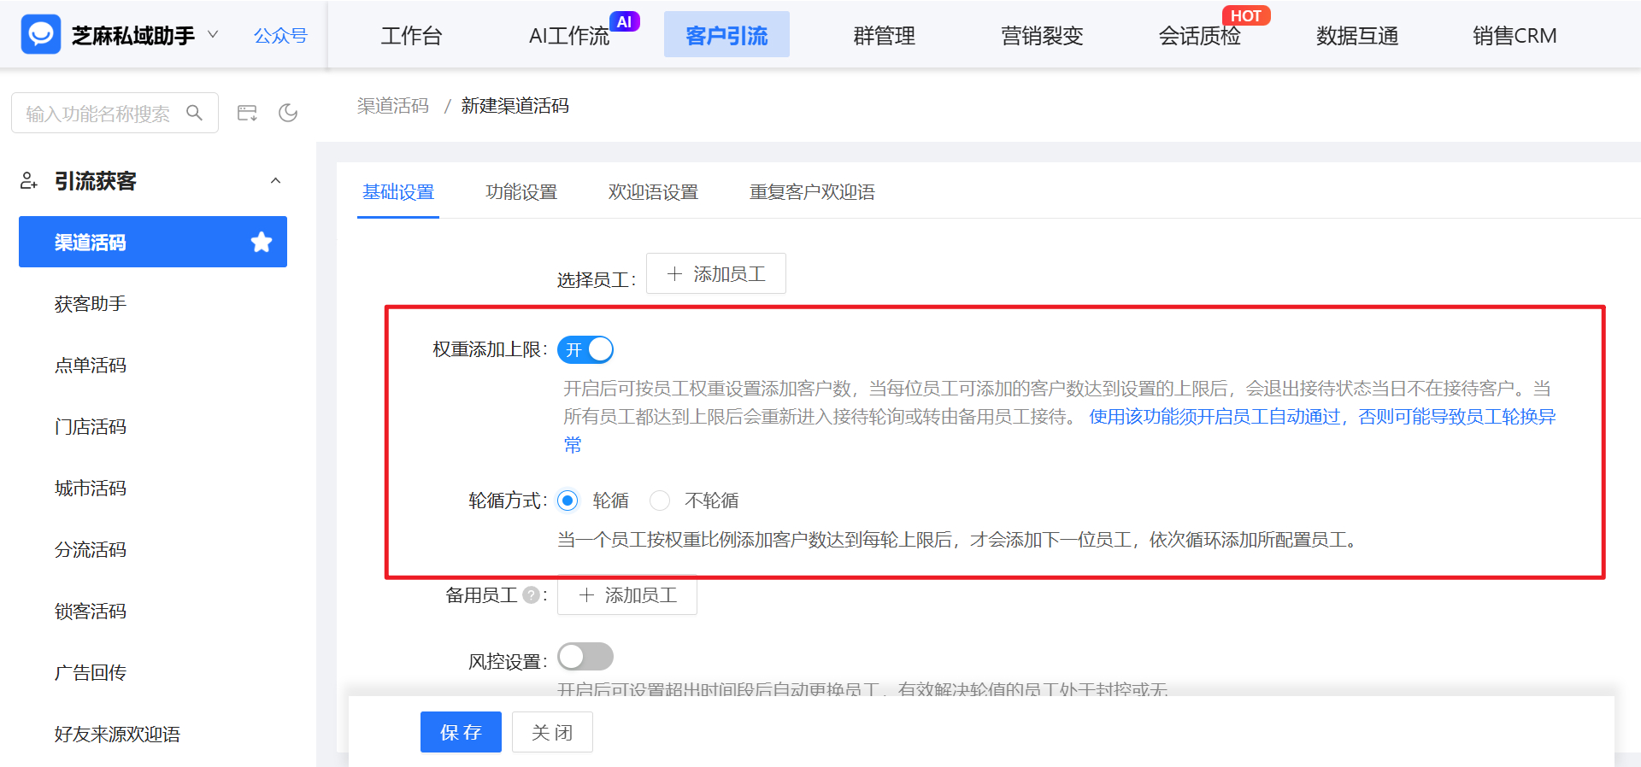Image resolution: width=1641 pixels, height=767 pixels.
Task: Click the 保存 button
Action: click(x=461, y=732)
